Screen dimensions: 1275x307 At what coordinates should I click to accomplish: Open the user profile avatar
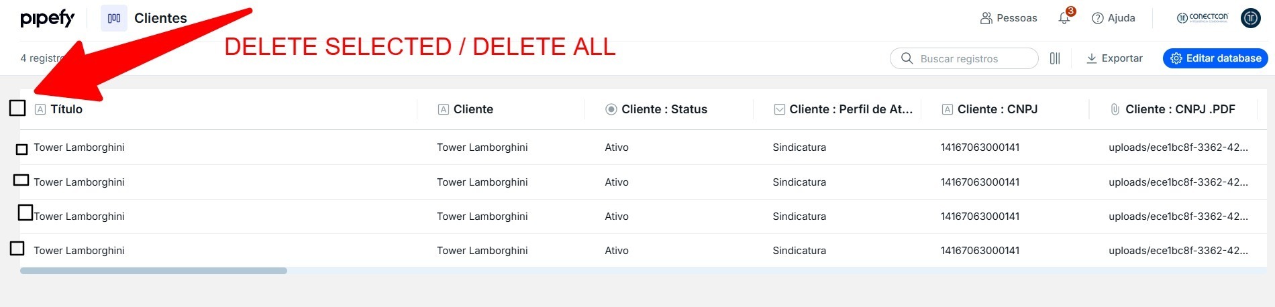click(x=1251, y=18)
